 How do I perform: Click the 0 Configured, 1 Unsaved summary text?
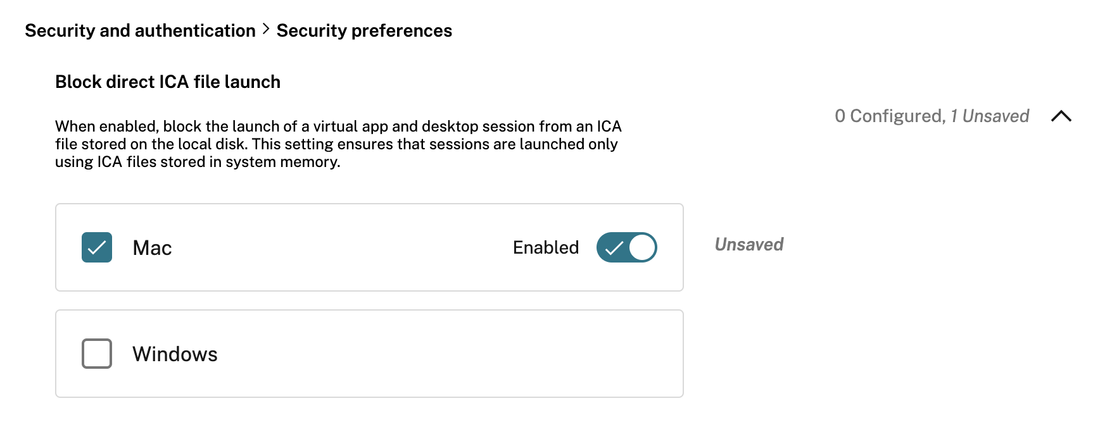tap(932, 116)
